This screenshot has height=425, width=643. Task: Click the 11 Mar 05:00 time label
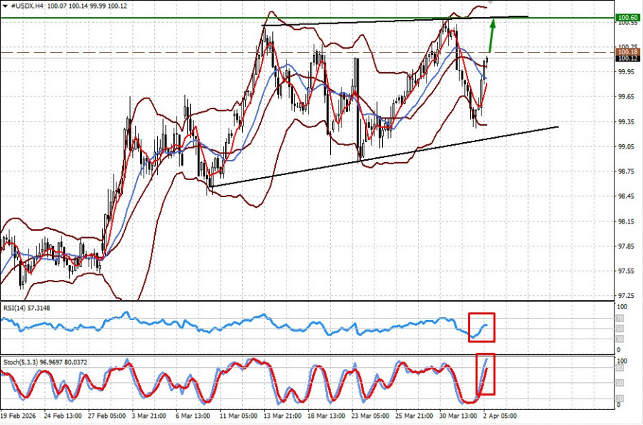point(238,416)
